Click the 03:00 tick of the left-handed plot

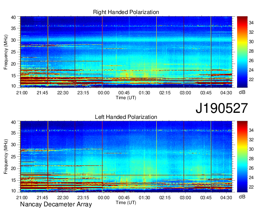coord(185,198)
